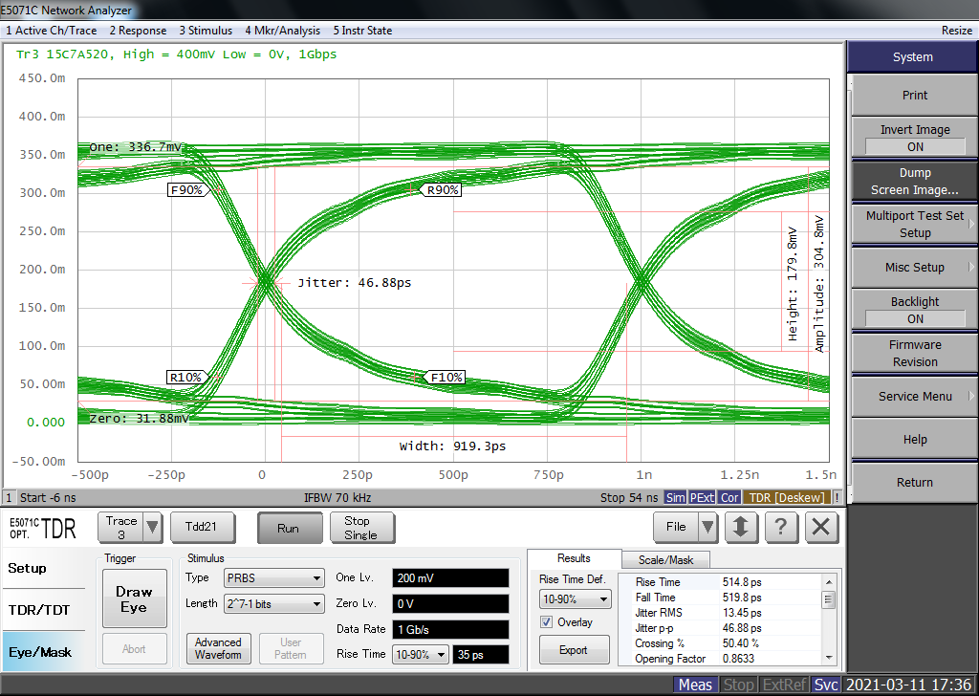Switch to the Scale/Mask tab

click(x=665, y=560)
